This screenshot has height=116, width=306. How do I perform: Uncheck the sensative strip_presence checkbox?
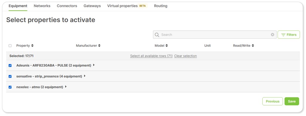(x=10, y=77)
